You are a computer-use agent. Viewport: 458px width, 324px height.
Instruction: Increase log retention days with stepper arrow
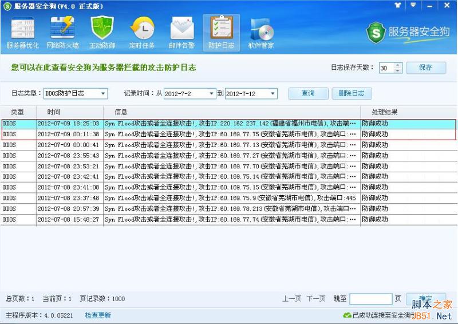[398, 65]
